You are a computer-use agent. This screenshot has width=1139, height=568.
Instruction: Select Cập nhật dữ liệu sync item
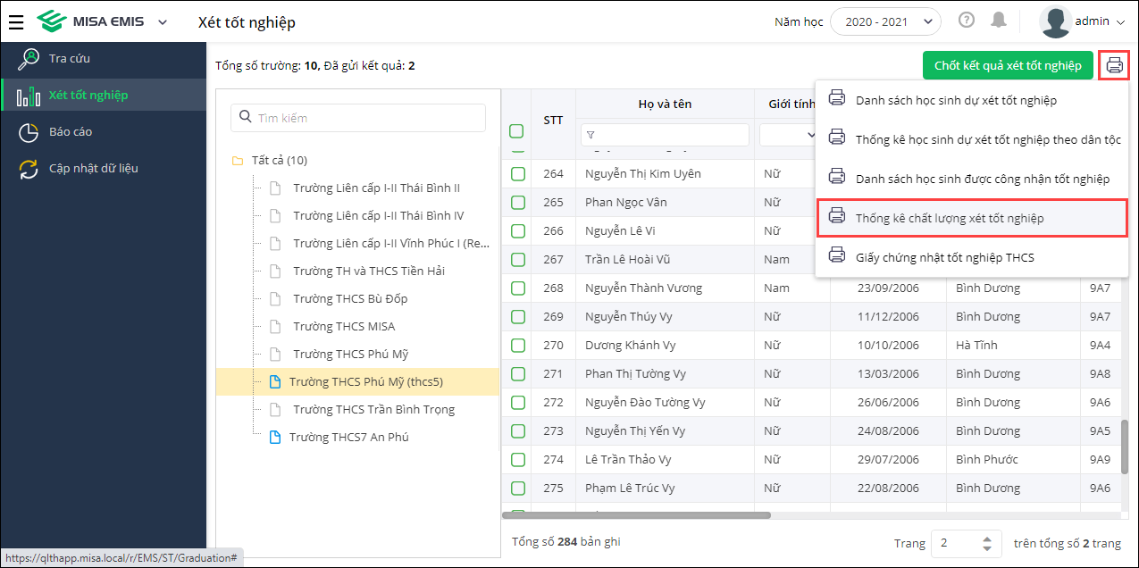(x=93, y=169)
